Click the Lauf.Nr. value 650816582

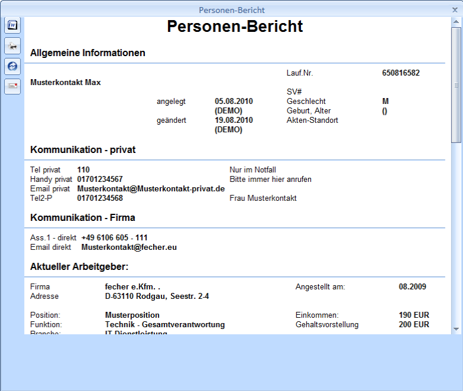pos(401,73)
